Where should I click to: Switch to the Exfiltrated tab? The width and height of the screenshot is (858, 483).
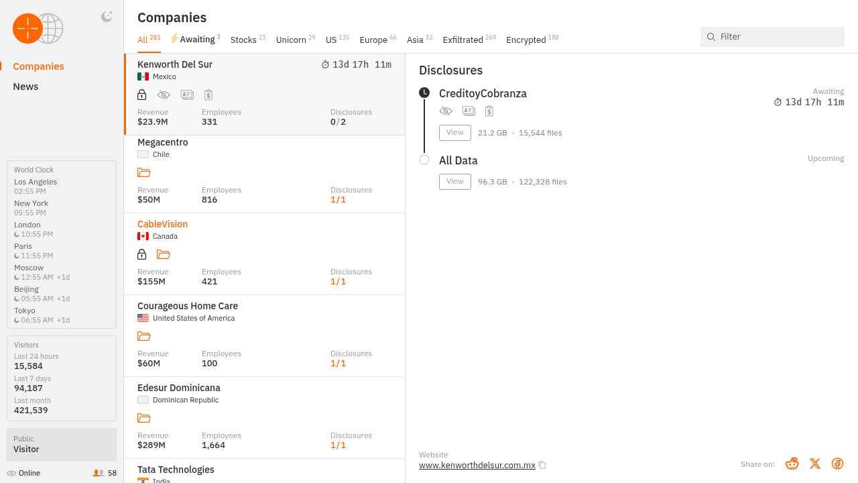coord(469,40)
